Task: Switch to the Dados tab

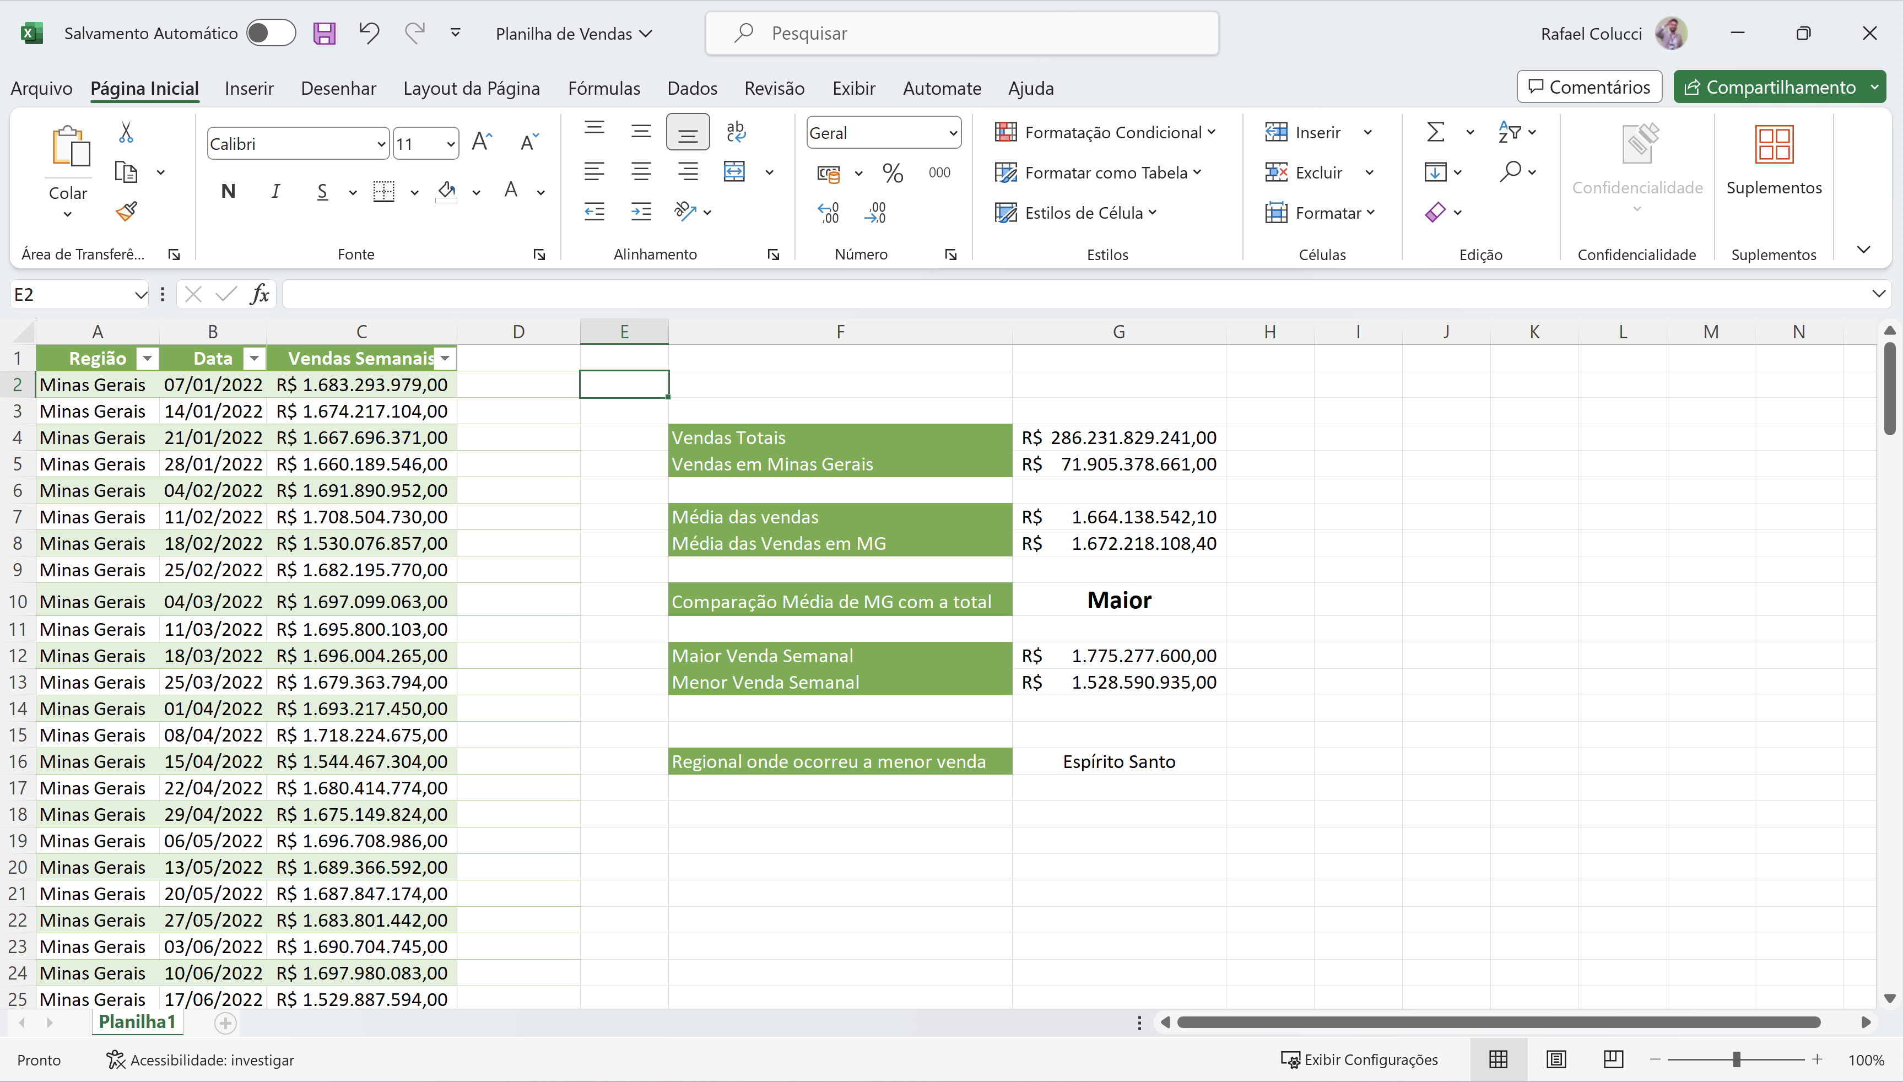Action: (x=692, y=89)
